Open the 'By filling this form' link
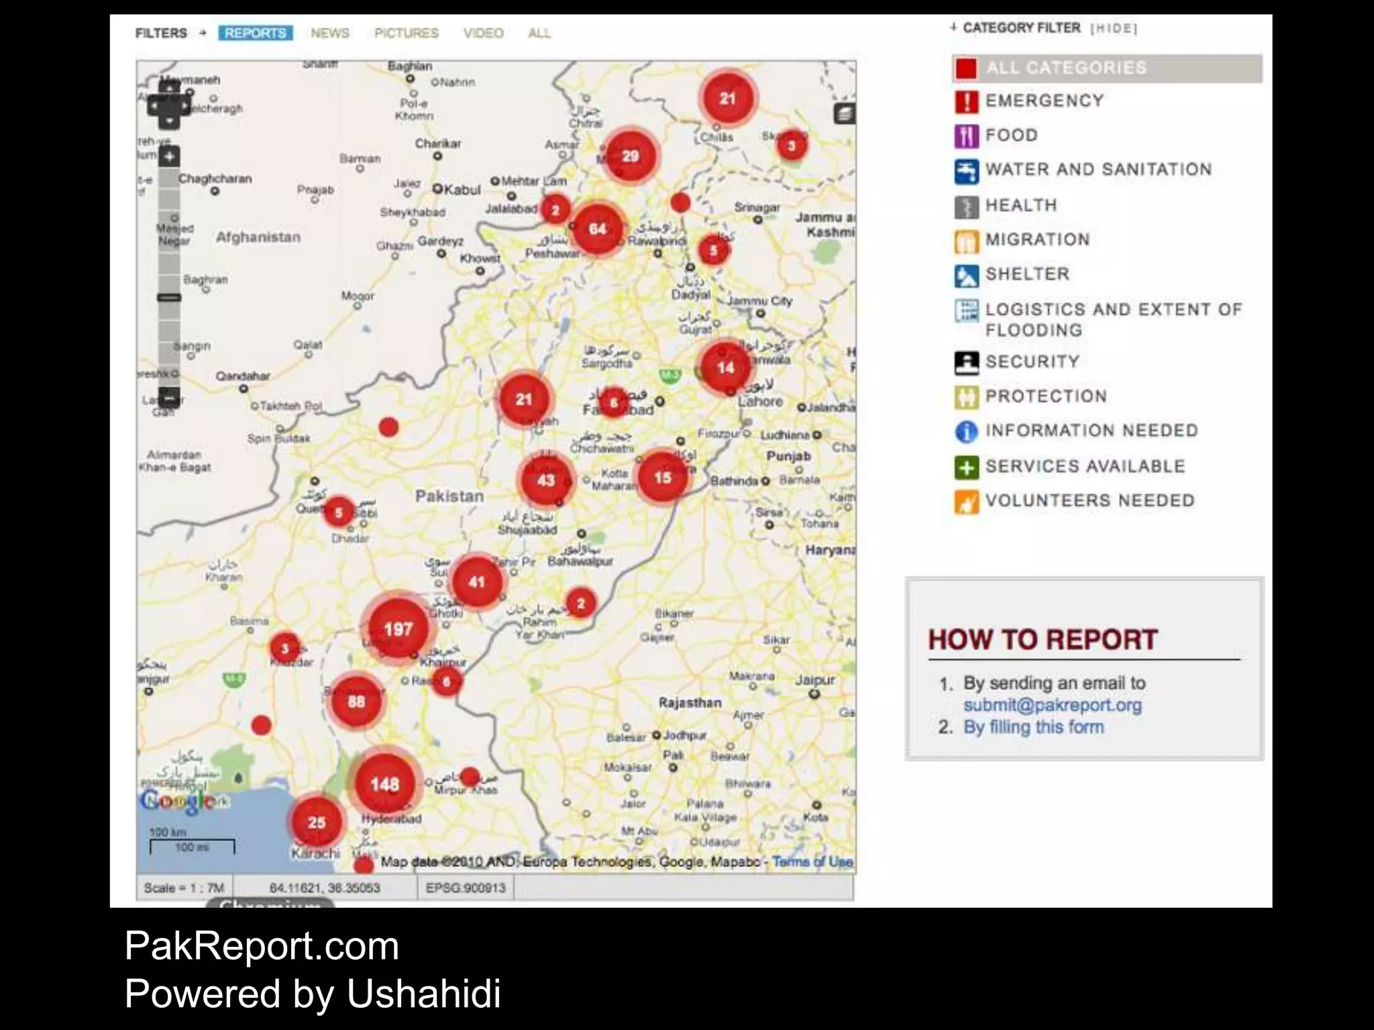The image size is (1374, 1030). [x=1034, y=727]
